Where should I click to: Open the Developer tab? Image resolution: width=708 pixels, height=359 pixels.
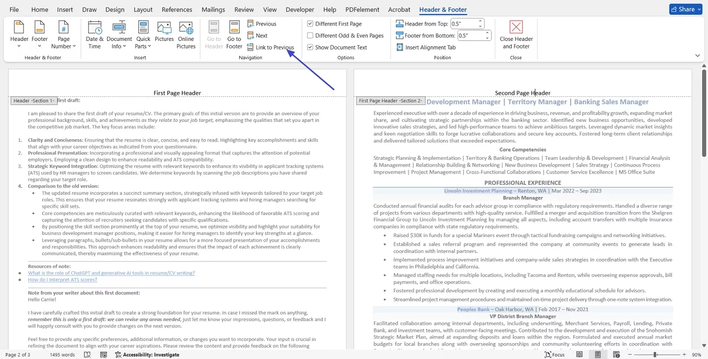(x=300, y=10)
